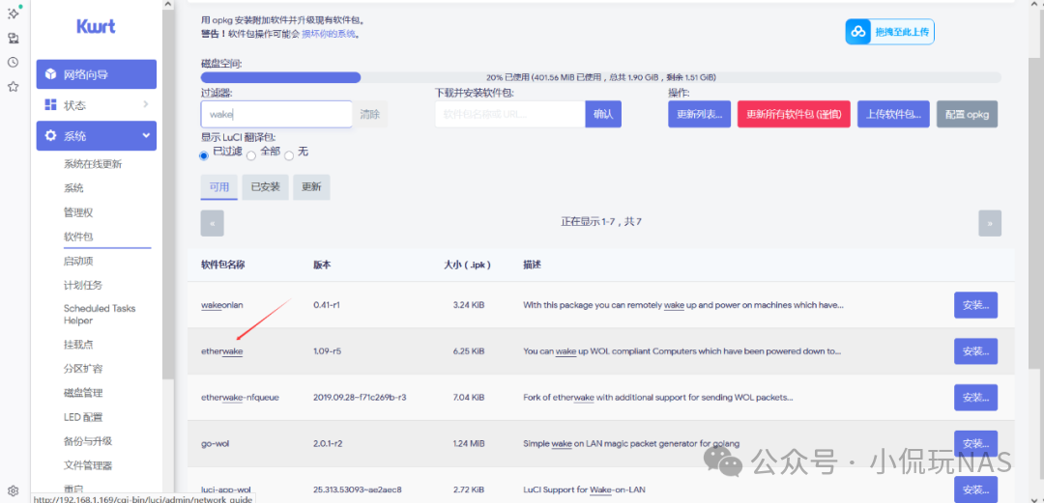Click the Kwrt logo
The height and width of the screenshot is (503, 1044).
point(96,26)
